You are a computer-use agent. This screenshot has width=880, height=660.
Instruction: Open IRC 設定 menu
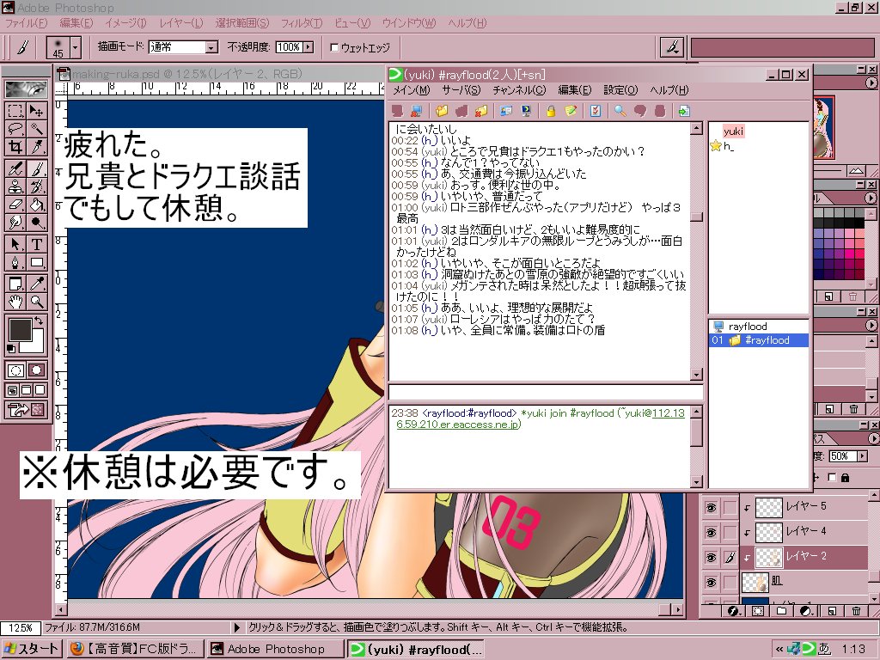[620, 90]
